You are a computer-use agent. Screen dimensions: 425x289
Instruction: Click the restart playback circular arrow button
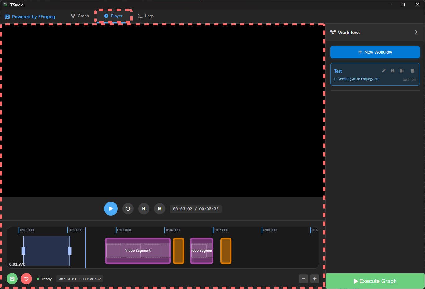click(x=128, y=209)
